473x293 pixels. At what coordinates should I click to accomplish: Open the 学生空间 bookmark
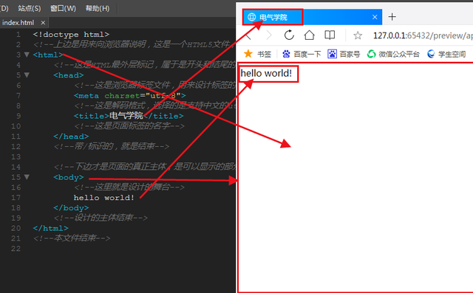446,54
